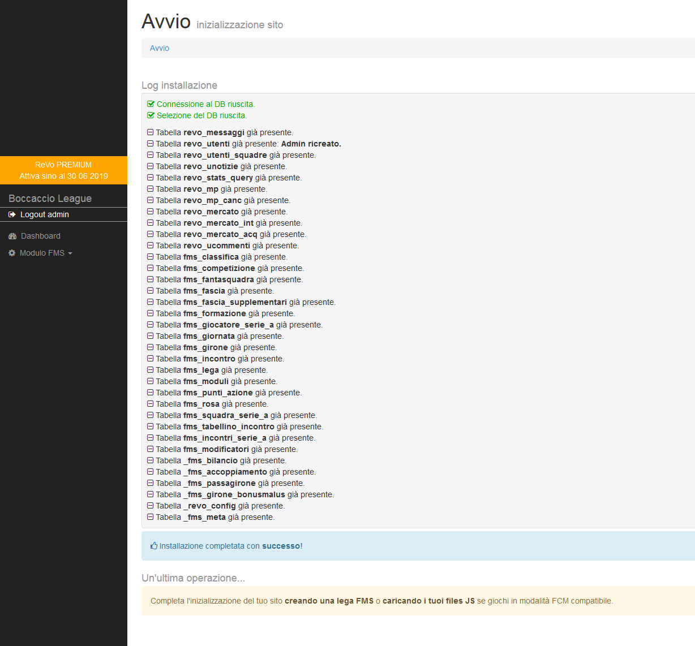
Task: Click minus-square icon beside revo_utenti Admin ricreato
Action: [151, 144]
